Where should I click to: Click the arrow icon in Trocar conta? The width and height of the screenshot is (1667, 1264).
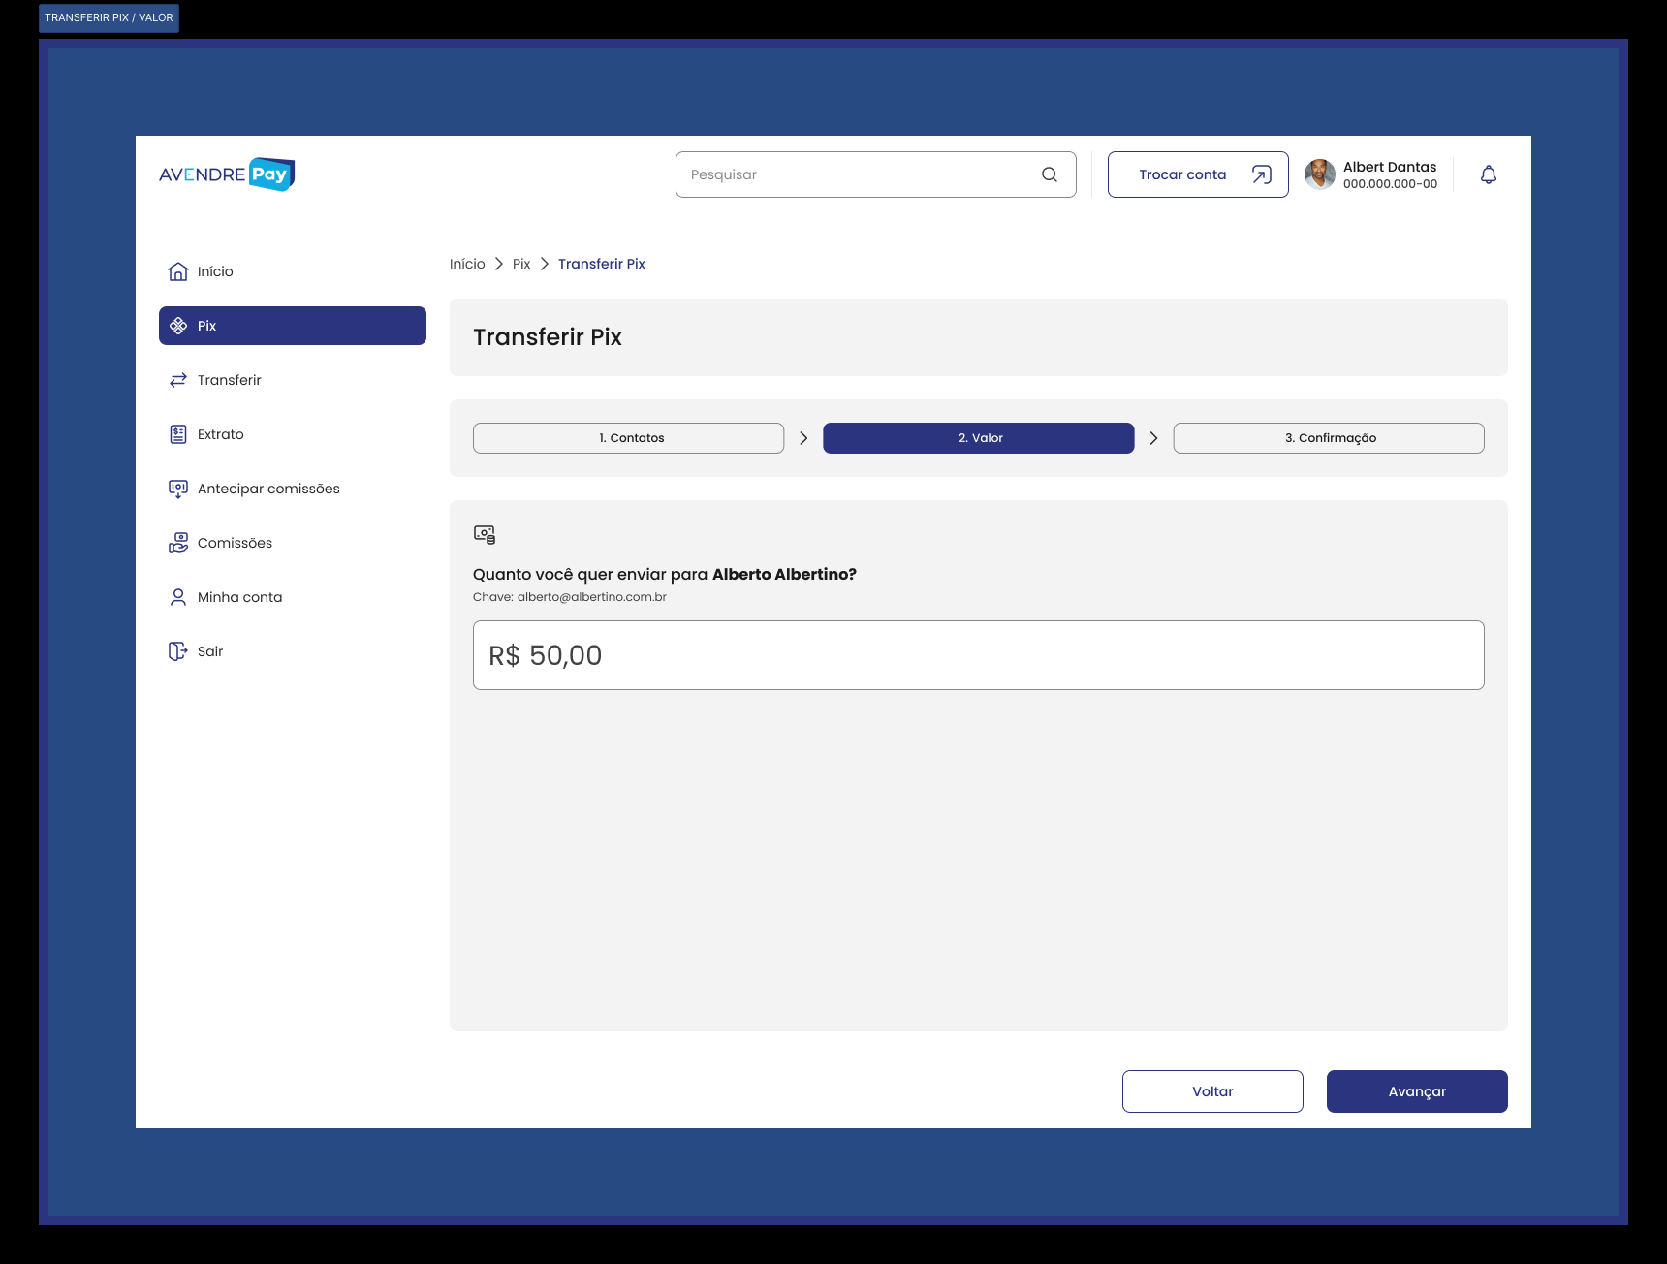[x=1261, y=174]
